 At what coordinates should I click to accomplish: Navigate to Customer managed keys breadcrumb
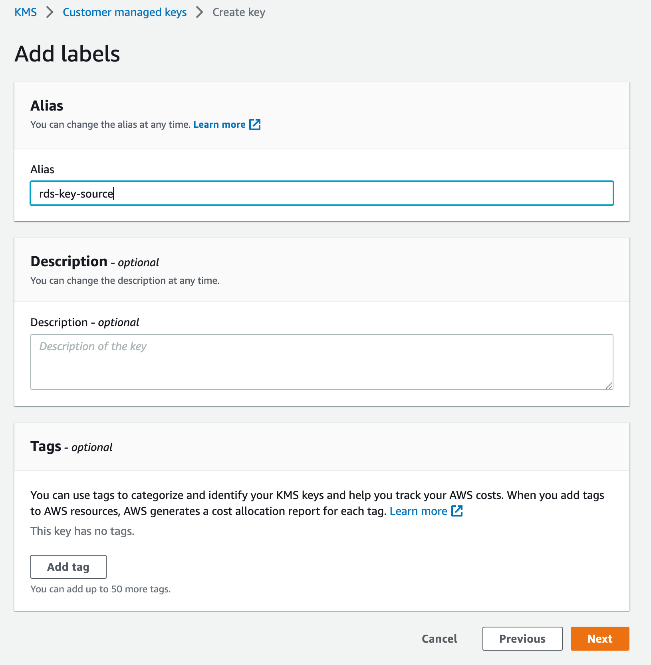click(124, 12)
